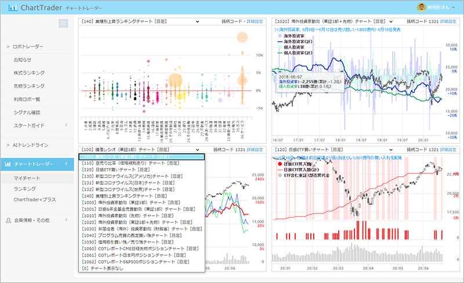Viewport: 464px width, 283px height.
Task: Open 株式ランキング in the sidebar
Action: (x=29, y=73)
